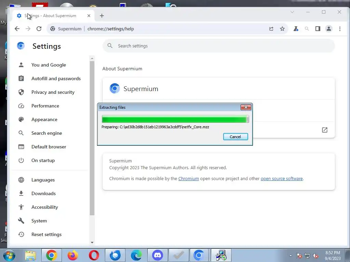Open Search engine settings
Screen dimensions: 350x262
coord(46,133)
